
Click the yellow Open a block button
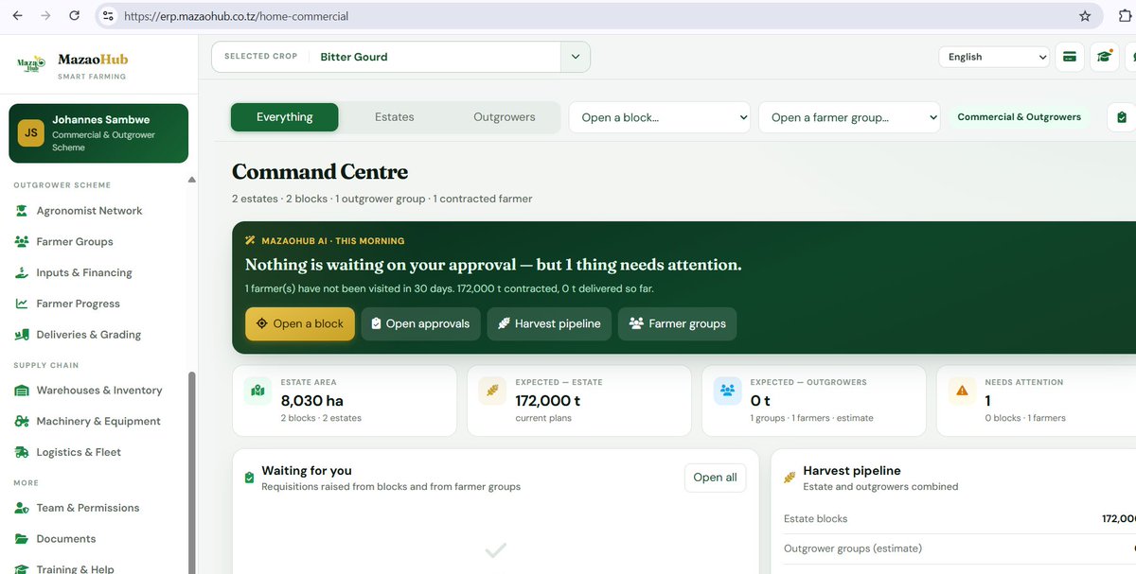299,323
